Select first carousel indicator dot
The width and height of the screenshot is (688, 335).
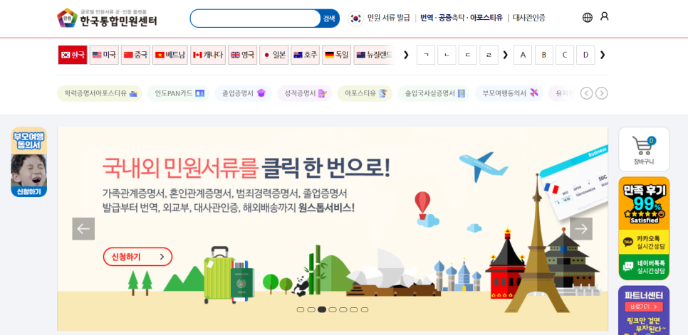point(301,309)
